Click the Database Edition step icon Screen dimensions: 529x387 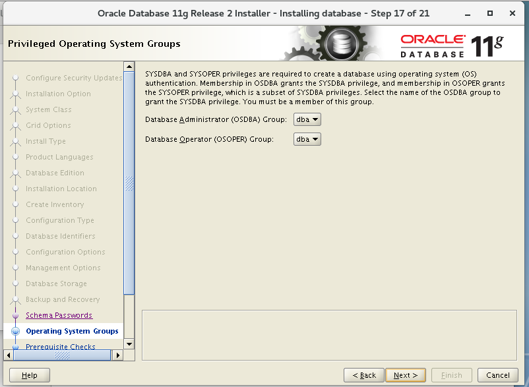coord(15,173)
